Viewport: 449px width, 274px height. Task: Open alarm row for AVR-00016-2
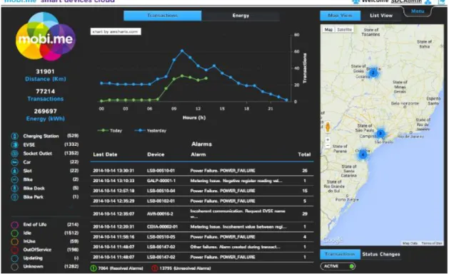pyautogui.click(x=202, y=214)
